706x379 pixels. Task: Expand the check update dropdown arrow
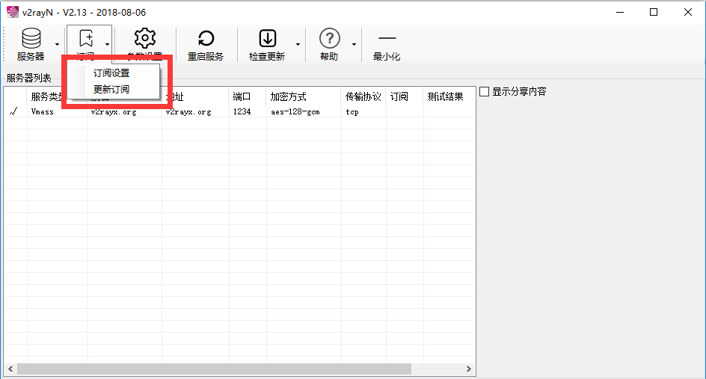click(x=298, y=45)
